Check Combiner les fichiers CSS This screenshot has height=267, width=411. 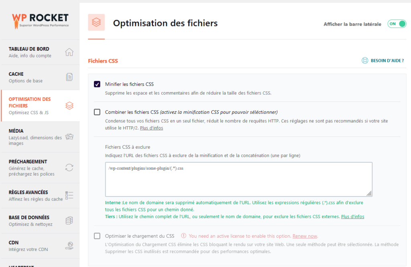pos(97,112)
